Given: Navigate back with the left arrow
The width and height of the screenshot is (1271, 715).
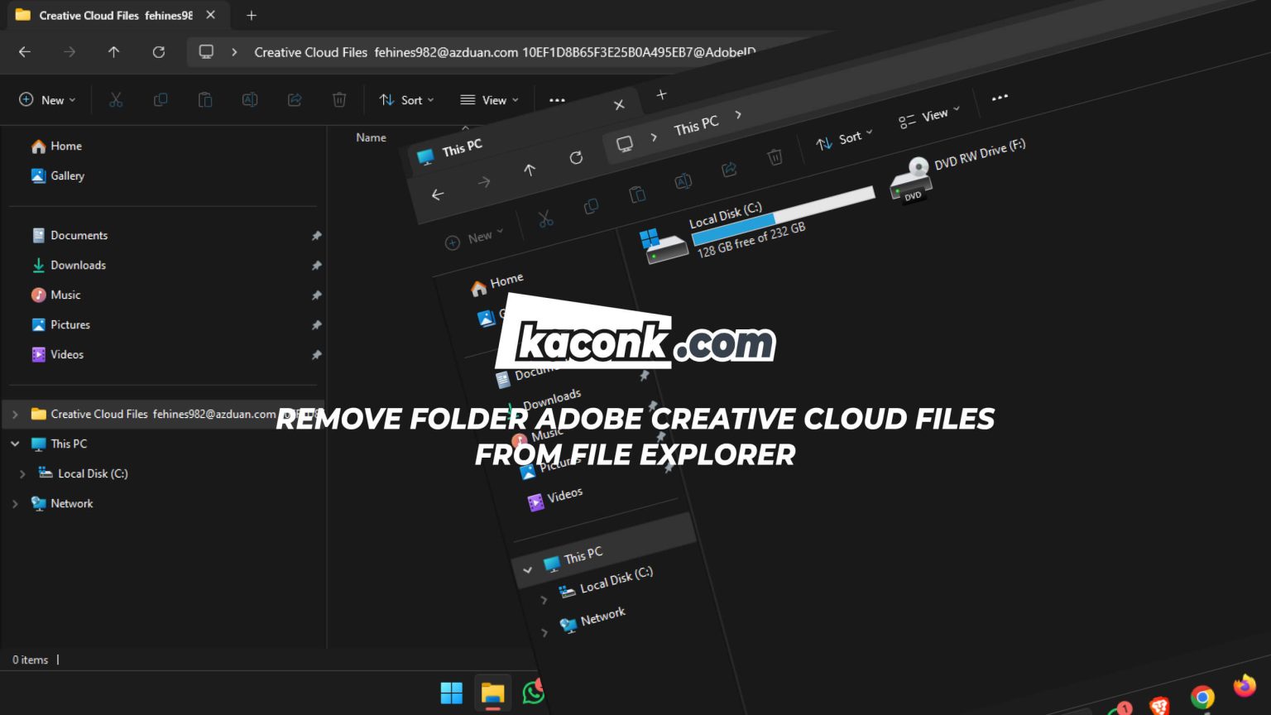Looking at the screenshot, I should point(25,52).
